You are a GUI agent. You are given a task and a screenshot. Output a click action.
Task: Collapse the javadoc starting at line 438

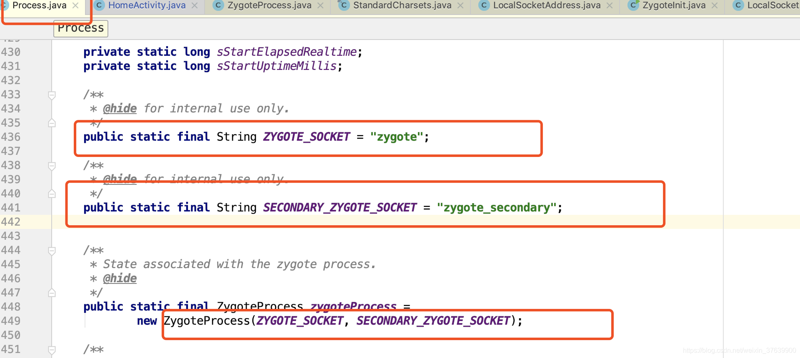tap(52, 166)
